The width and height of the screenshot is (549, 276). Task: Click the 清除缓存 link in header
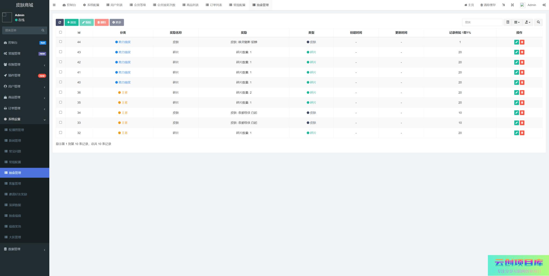tap(488, 5)
